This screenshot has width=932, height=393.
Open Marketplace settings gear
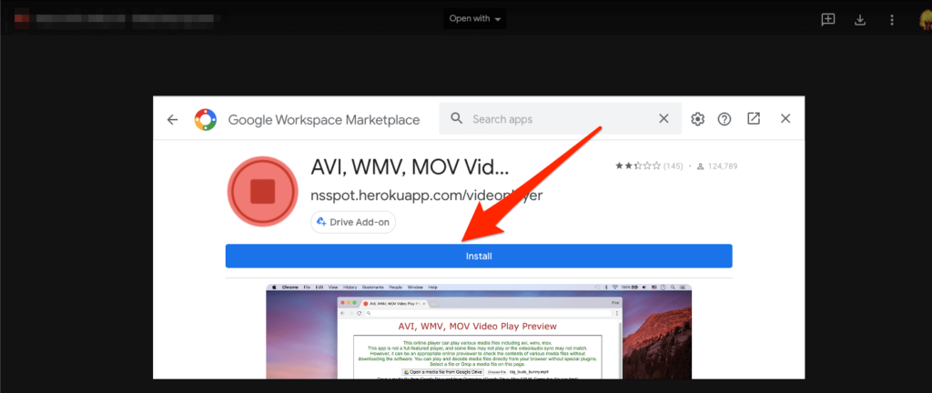point(697,119)
